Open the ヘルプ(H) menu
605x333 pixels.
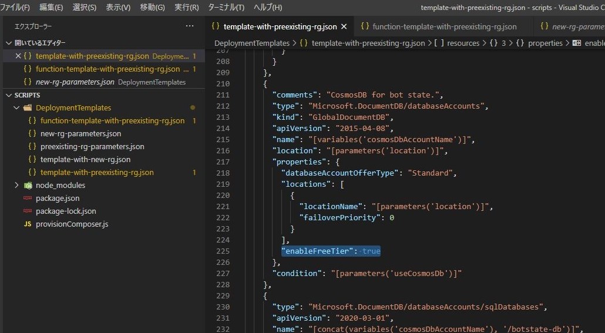point(268,7)
